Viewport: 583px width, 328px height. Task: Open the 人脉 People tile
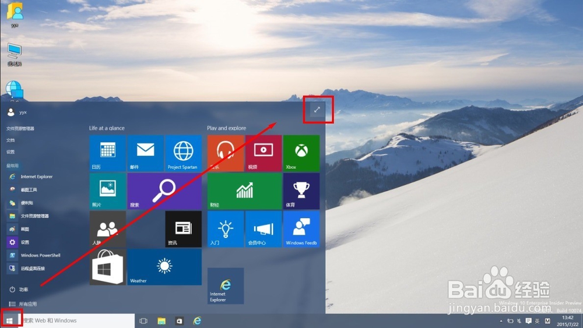[107, 229]
